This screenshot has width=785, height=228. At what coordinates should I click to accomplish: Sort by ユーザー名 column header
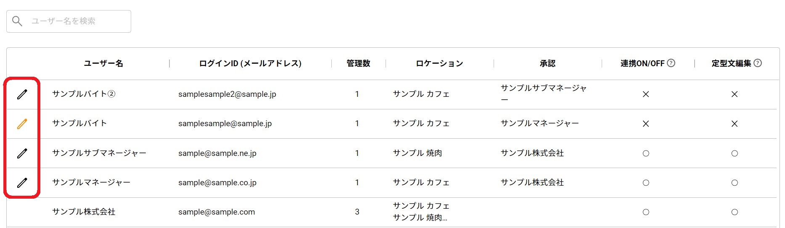(103, 63)
